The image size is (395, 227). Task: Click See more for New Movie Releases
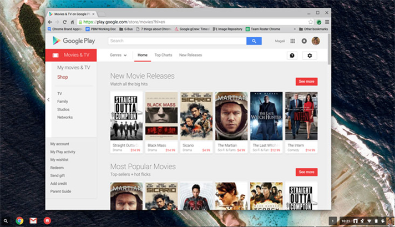point(307,82)
